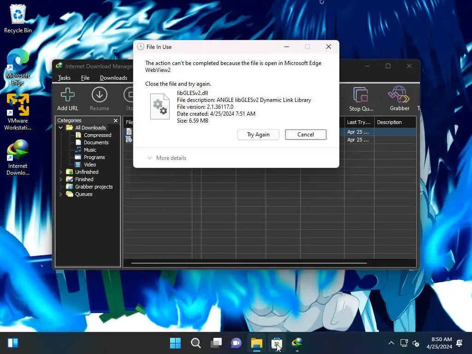The height and width of the screenshot is (354, 472).
Task: Open the Grabber tool
Action: click(400, 99)
